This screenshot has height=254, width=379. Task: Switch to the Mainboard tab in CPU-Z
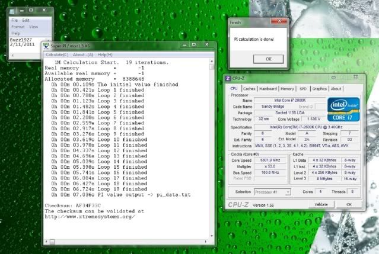[268, 89]
